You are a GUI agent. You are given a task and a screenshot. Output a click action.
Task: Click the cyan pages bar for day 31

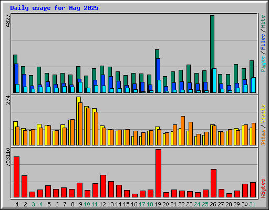(254, 85)
